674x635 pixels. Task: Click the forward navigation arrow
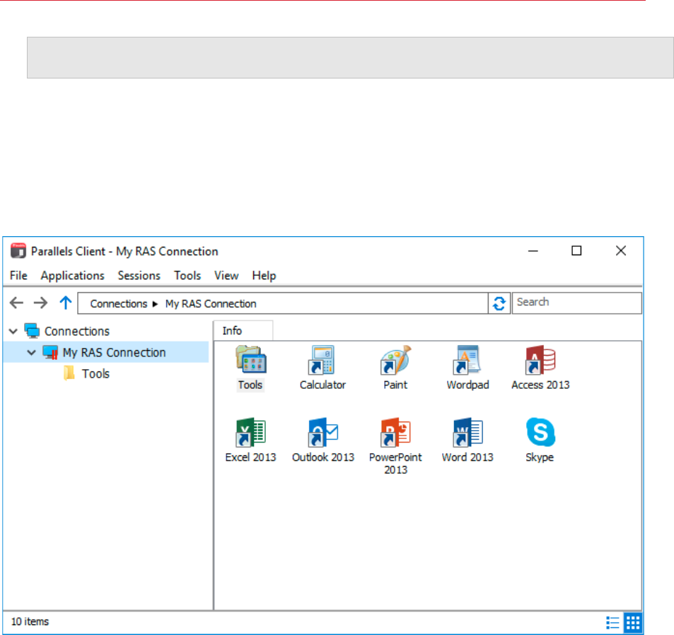(x=41, y=303)
